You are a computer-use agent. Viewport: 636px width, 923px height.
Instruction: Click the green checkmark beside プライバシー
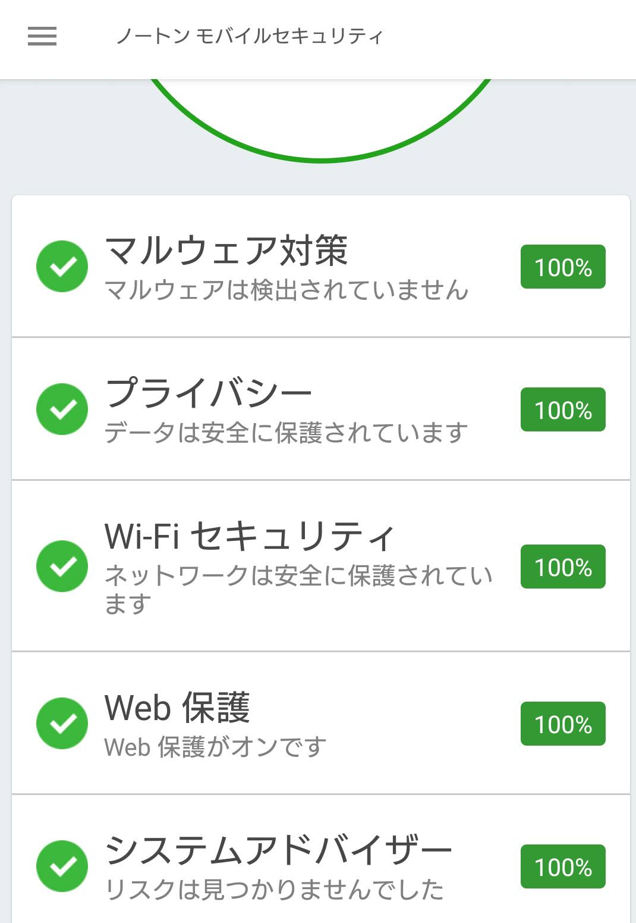coord(62,409)
